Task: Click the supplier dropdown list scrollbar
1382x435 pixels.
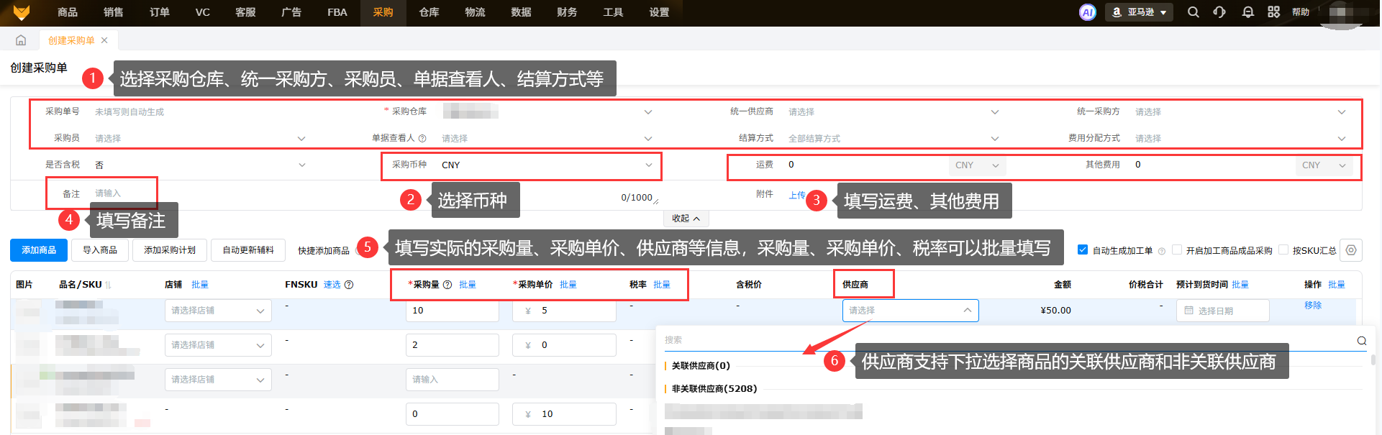Action: tap(1373, 360)
